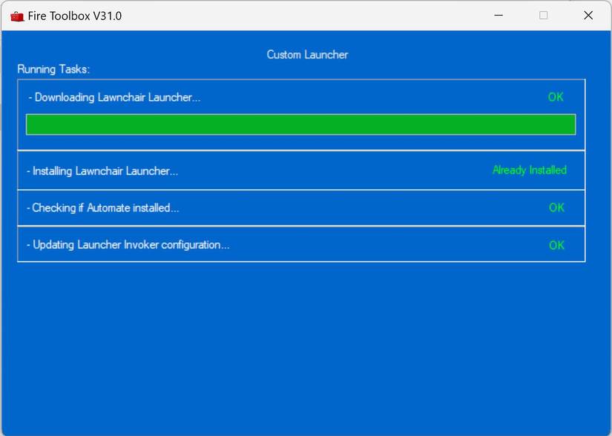Click the greyed-out maximize button
The height and width of the screenshot is (436, 612).
click(543, 16)
